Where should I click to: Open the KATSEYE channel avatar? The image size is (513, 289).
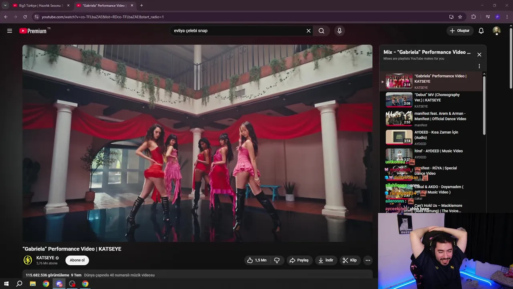pyautogui.click(x=28, y=260)
